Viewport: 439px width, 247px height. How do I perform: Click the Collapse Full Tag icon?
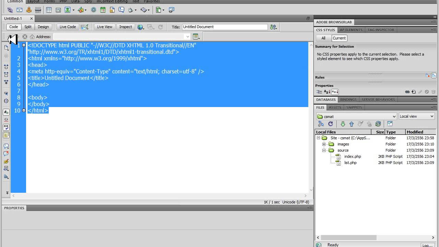coord(6,67)
